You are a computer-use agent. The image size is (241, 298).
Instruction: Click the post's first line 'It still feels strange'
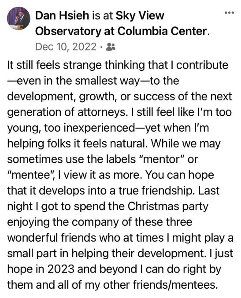pos(54,65)
